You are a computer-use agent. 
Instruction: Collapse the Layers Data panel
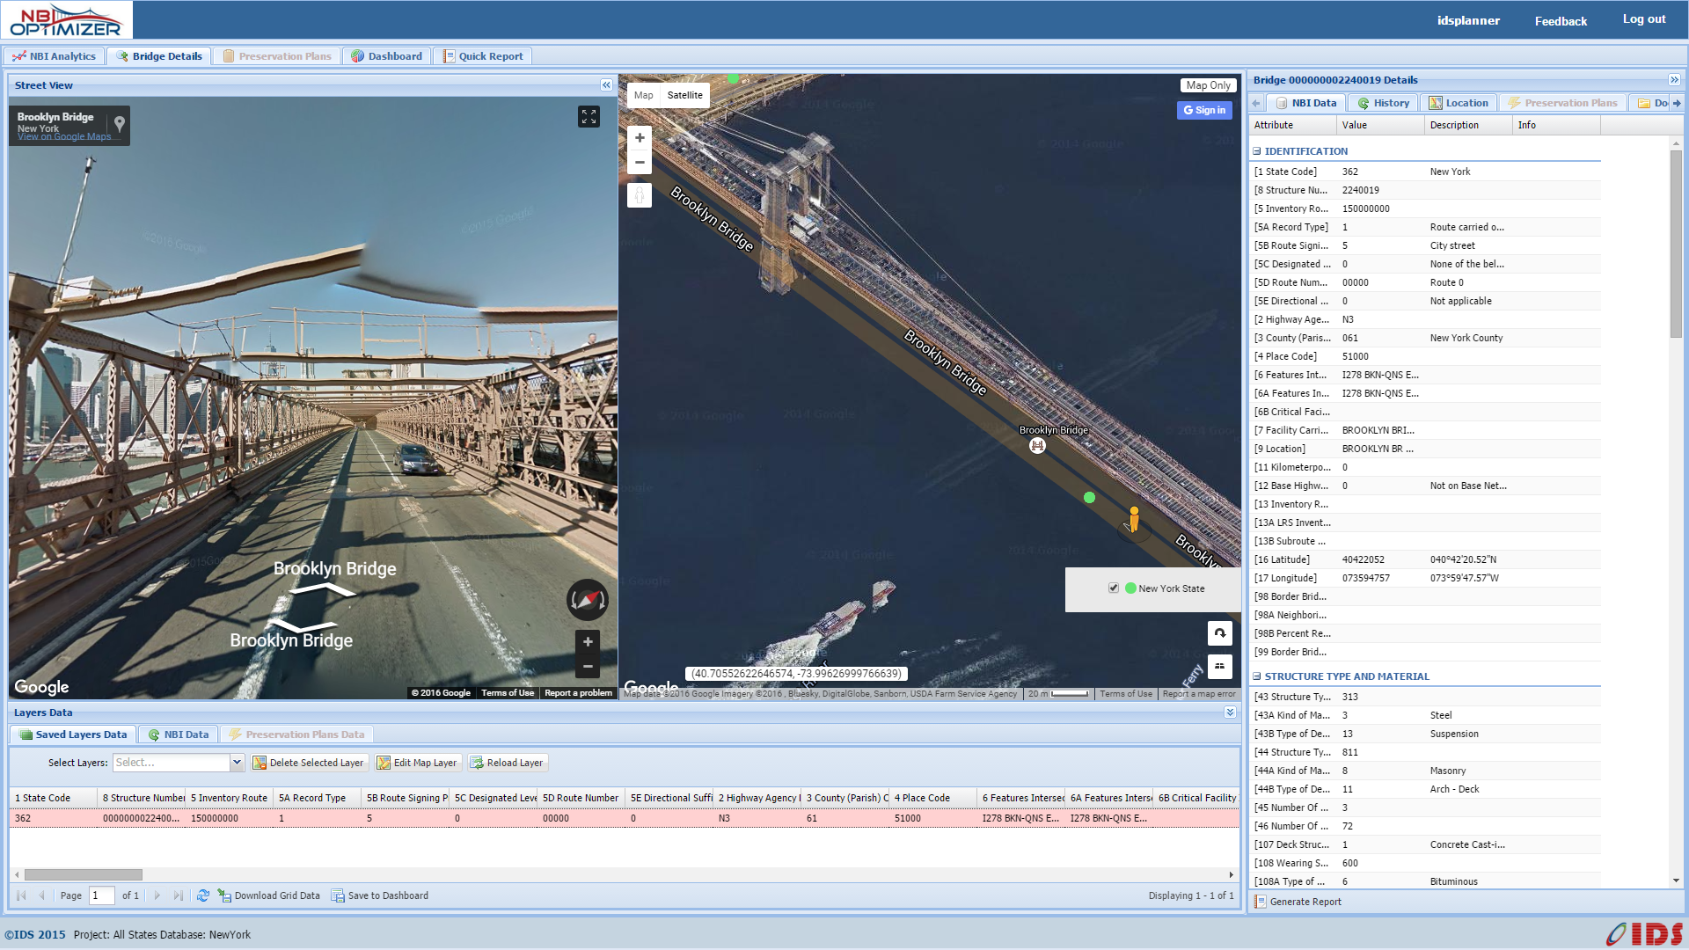pyautogui.click(x=1230, y=712)
